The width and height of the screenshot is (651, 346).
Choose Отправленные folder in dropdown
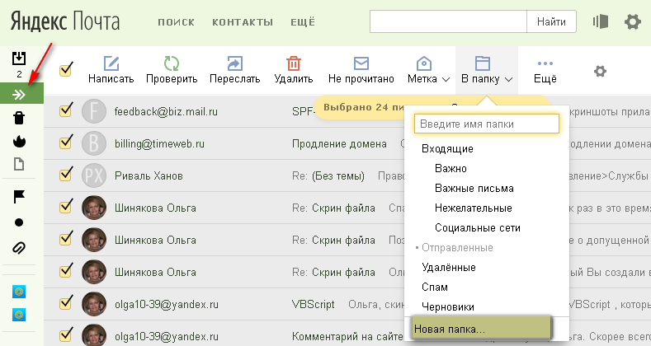click(457, 248)
